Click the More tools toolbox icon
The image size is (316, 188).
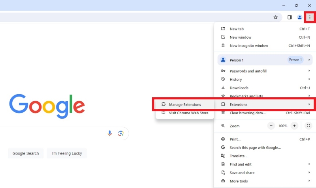223,181
